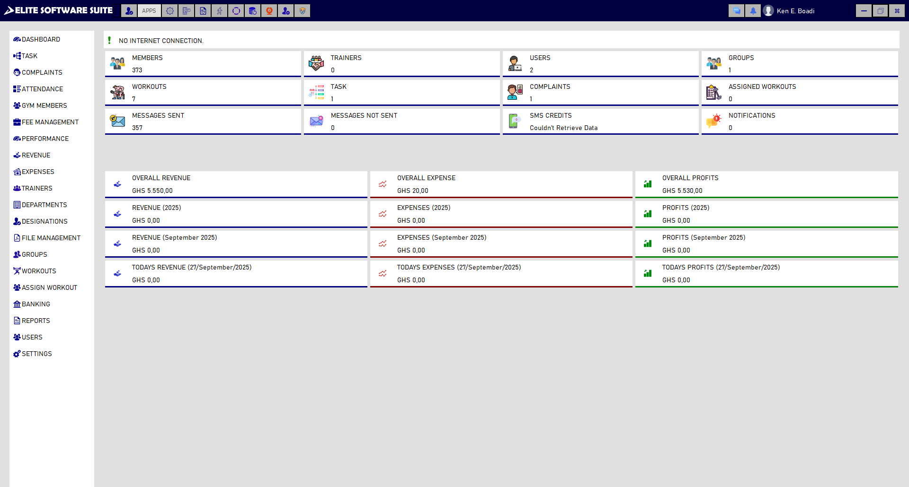Click the Overall Revenue card
Viewport: 909px width, 487px height.
pyautogui.click(x=236, y=184)
